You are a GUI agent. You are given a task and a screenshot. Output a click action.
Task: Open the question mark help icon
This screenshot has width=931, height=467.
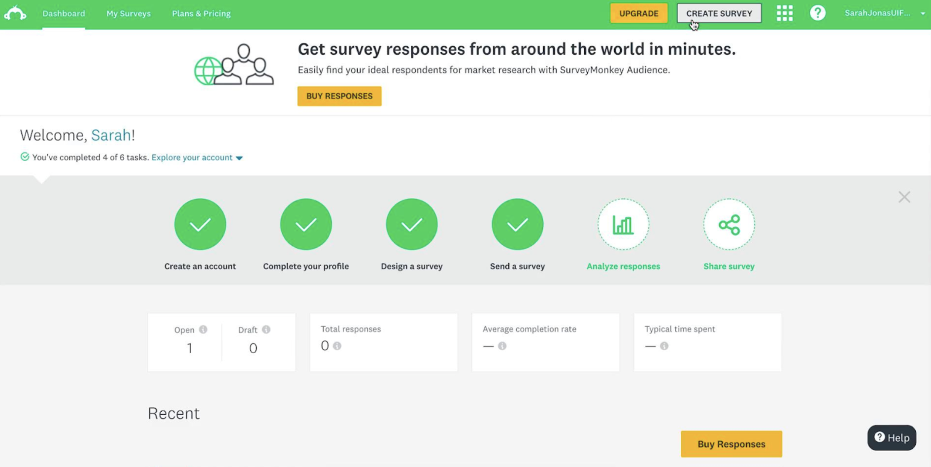coord(818,13)
